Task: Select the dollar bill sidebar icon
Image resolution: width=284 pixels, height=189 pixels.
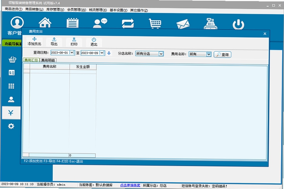Action: click(x=12, y=73)
